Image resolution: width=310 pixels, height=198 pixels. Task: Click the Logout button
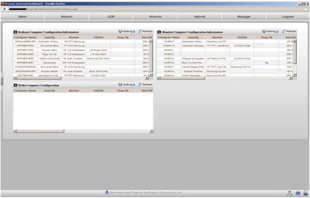point(288,17)
